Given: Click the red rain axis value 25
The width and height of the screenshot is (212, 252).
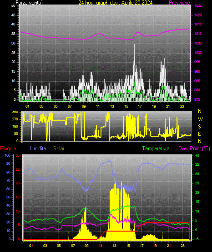Looking at the screenshot, I should click(x=18, y=169).
